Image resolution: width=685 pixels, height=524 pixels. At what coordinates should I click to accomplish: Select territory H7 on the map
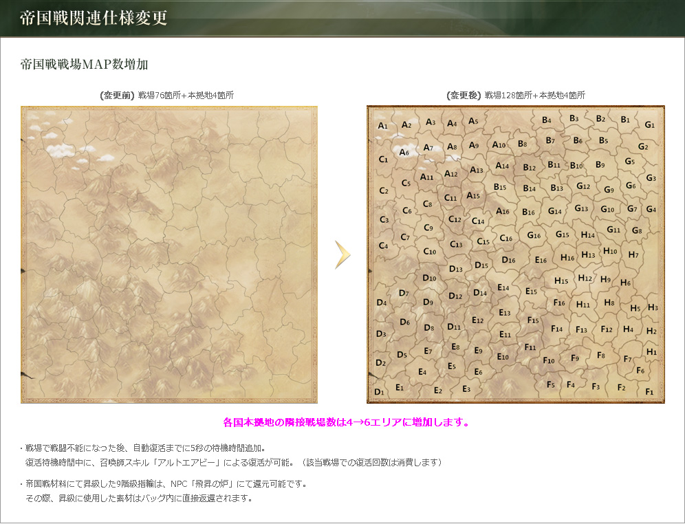pyautogui.click(x=633, y=254)
